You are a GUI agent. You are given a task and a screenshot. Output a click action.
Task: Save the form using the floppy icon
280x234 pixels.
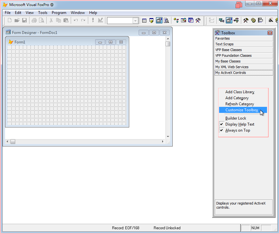[x=24, y=20]
